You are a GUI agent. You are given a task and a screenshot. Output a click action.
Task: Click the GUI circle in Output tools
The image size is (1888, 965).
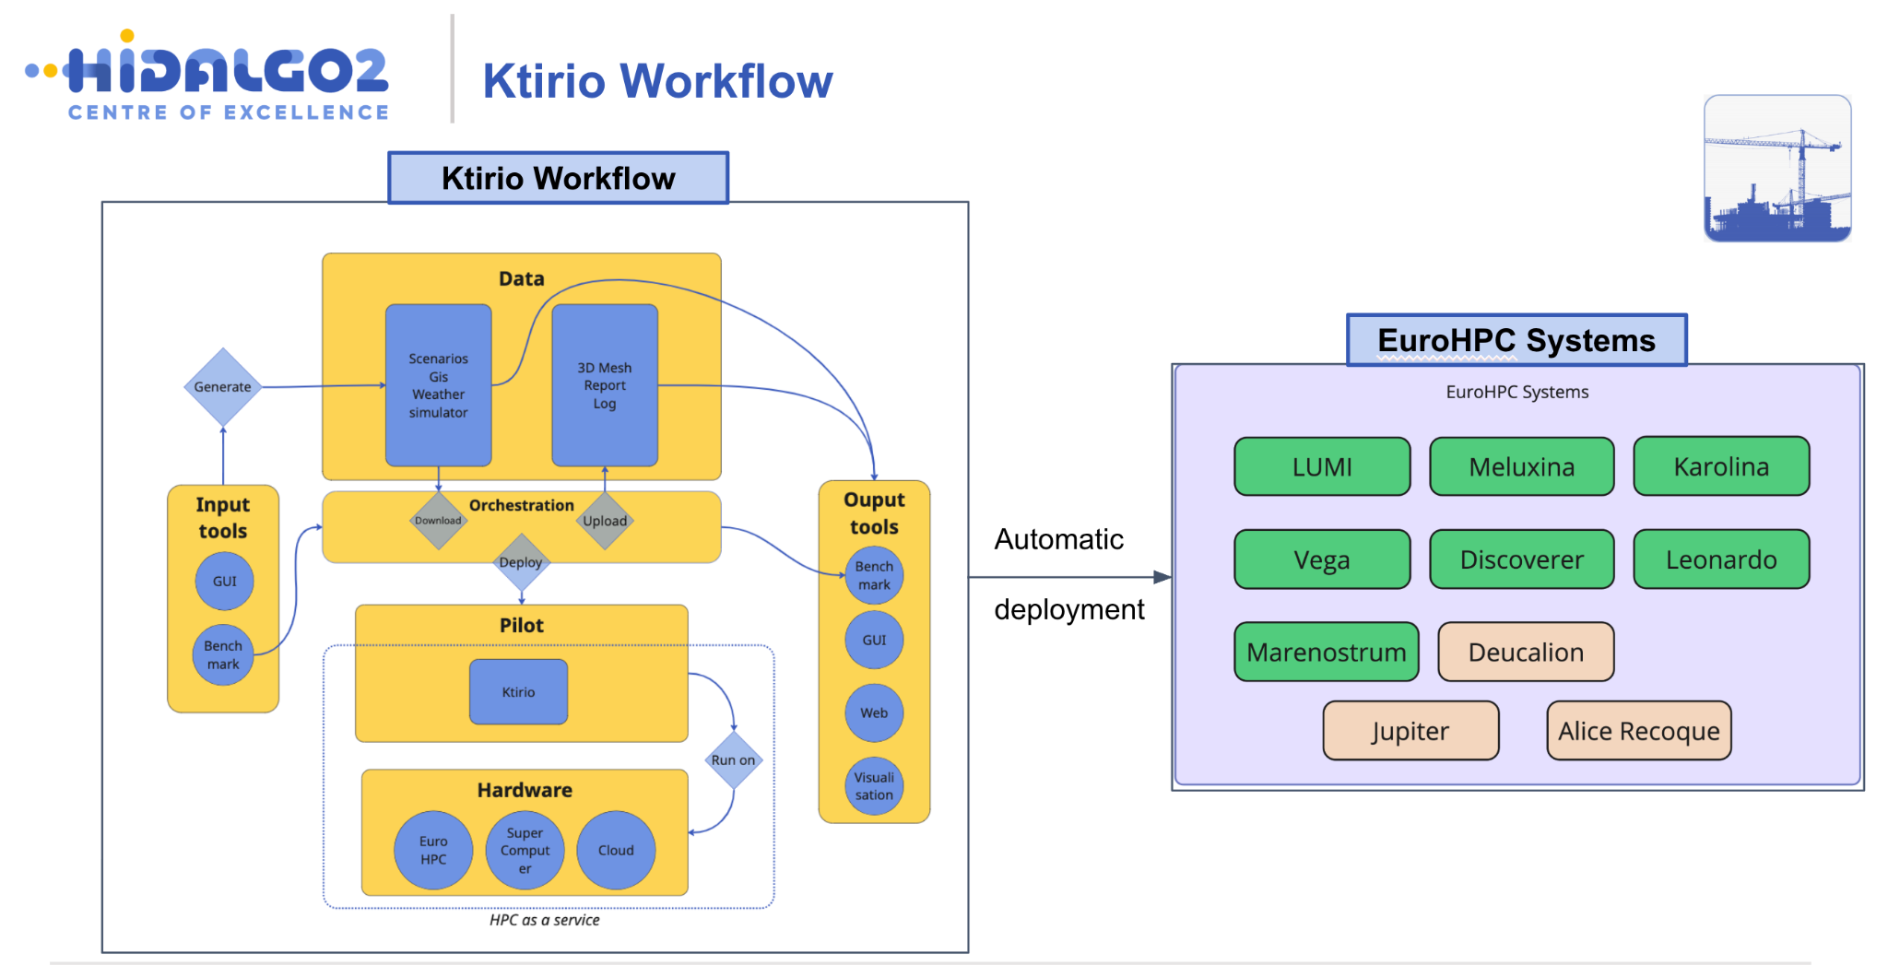874,640
